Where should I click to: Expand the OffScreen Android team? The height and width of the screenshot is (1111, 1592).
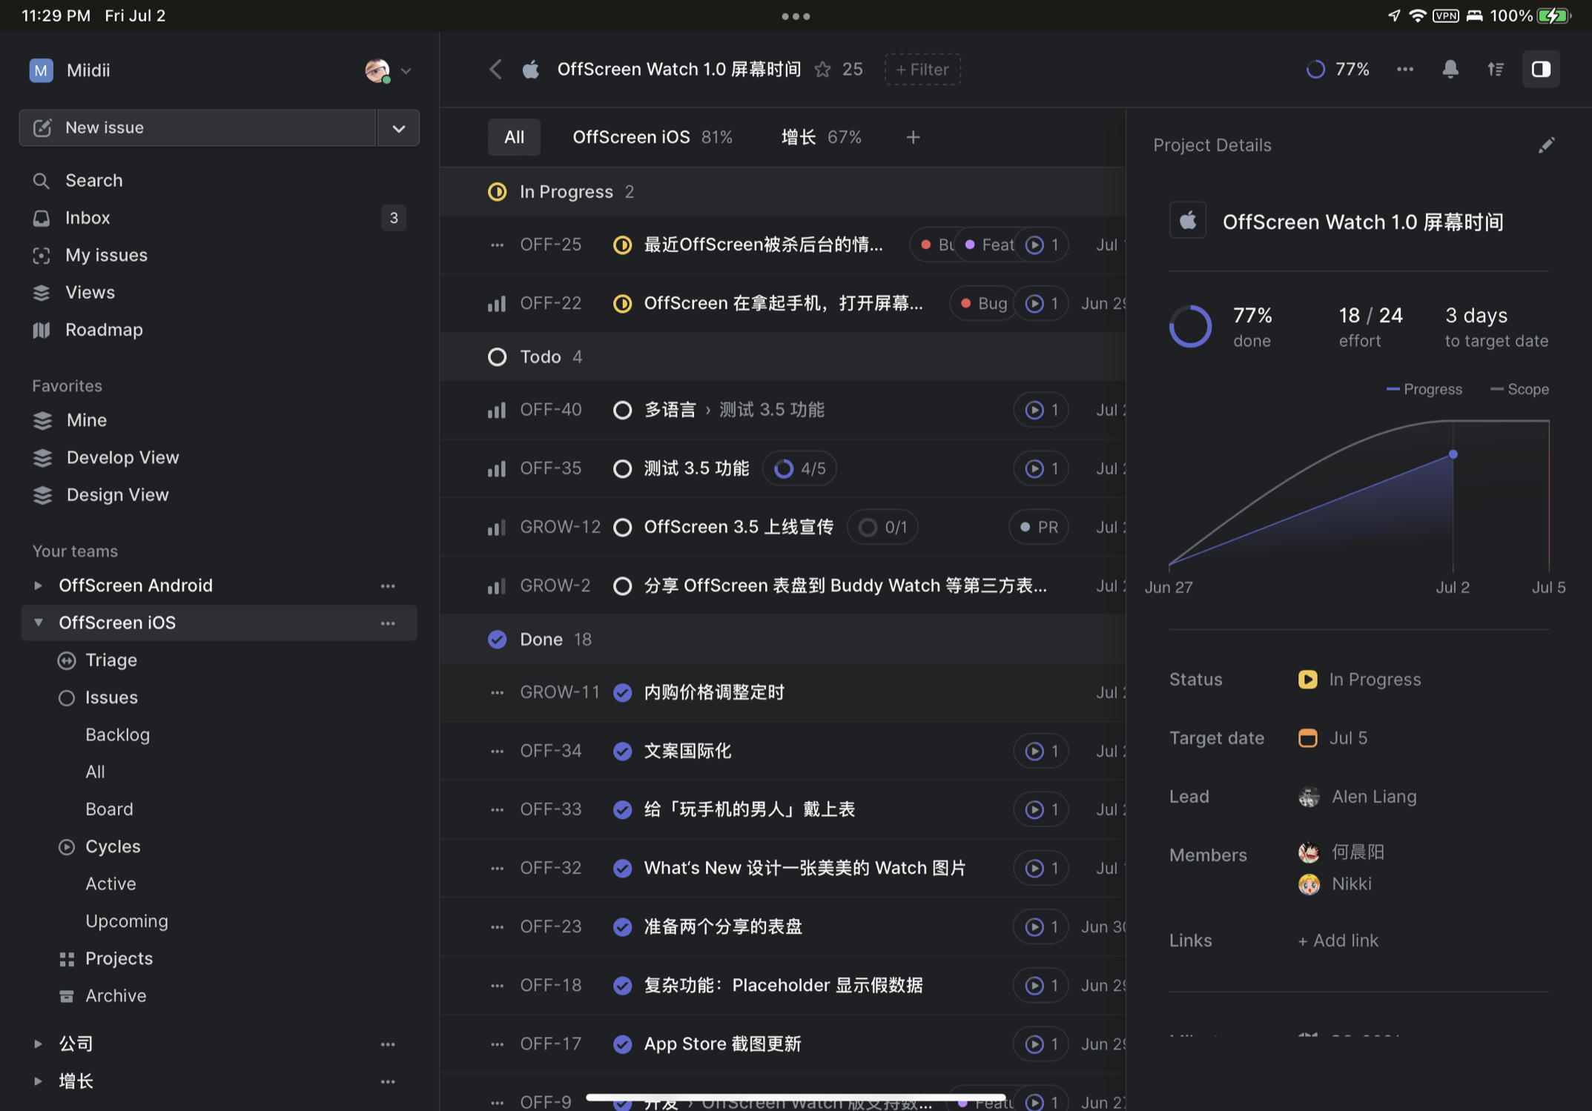point(38,586)
